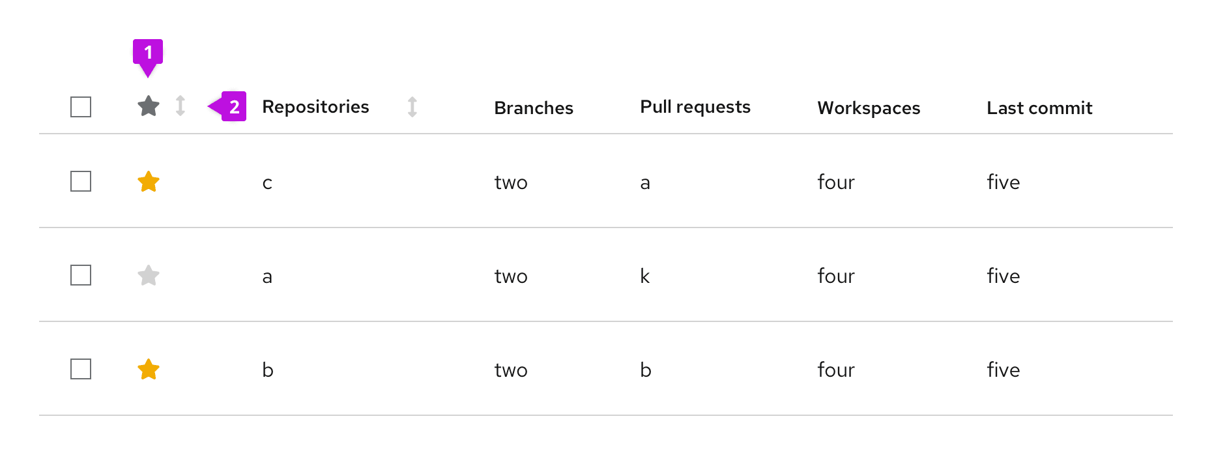Click the favorites star column header

(149, 106)
